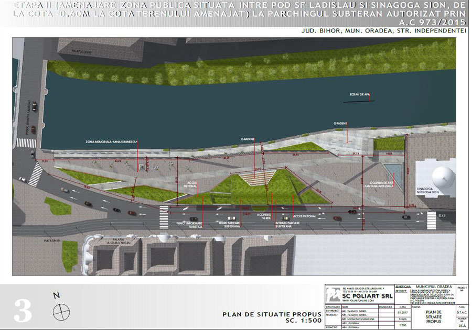Click the Eminescu monument square in memorial zone
This screenshot has width=472, height=330.
click(x=142, y=167)
